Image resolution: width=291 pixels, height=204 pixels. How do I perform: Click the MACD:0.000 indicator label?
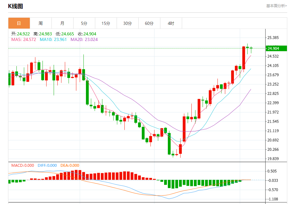click(23, 165)
